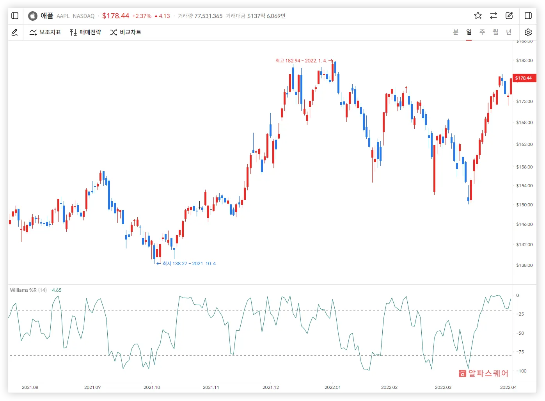
Task: Click the $154.00 price axis label
Action: click(x=524, y=186)
